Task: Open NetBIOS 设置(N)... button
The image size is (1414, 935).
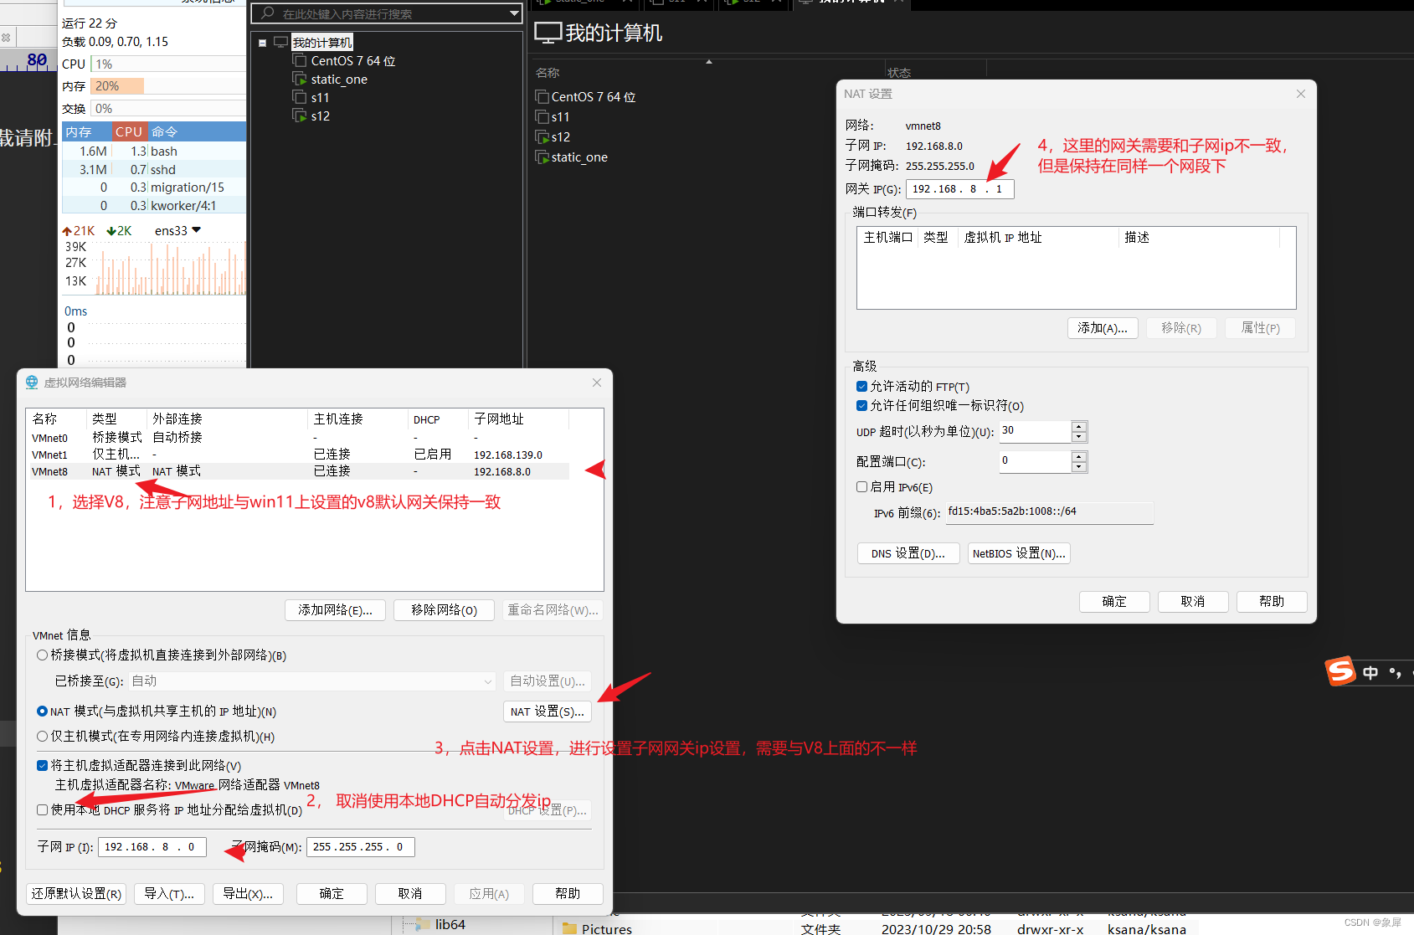Action: pos(1019,553)
